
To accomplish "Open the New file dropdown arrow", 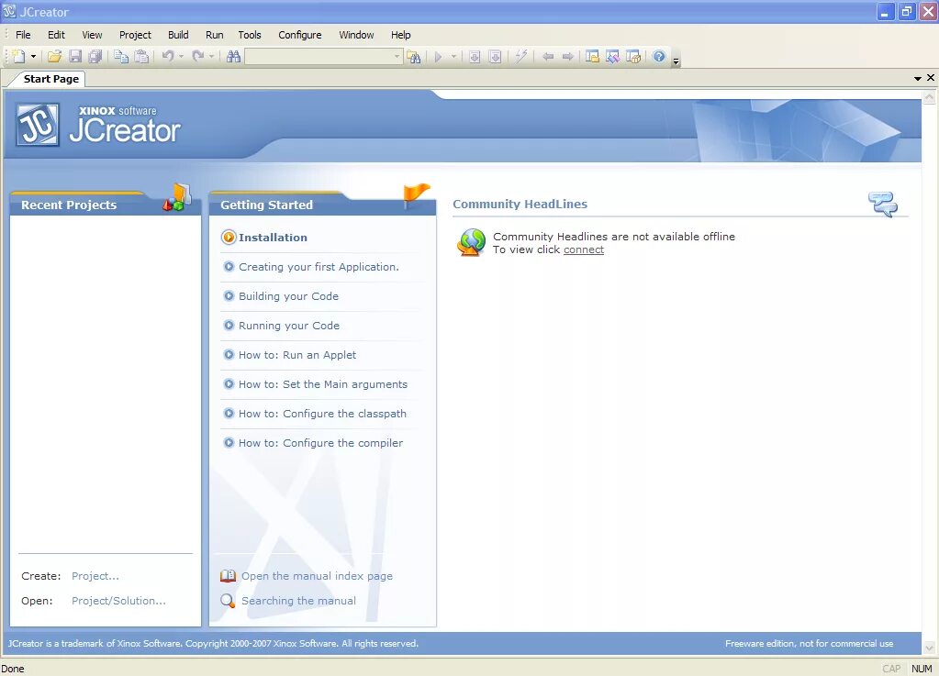I will [x=33, y=56].
